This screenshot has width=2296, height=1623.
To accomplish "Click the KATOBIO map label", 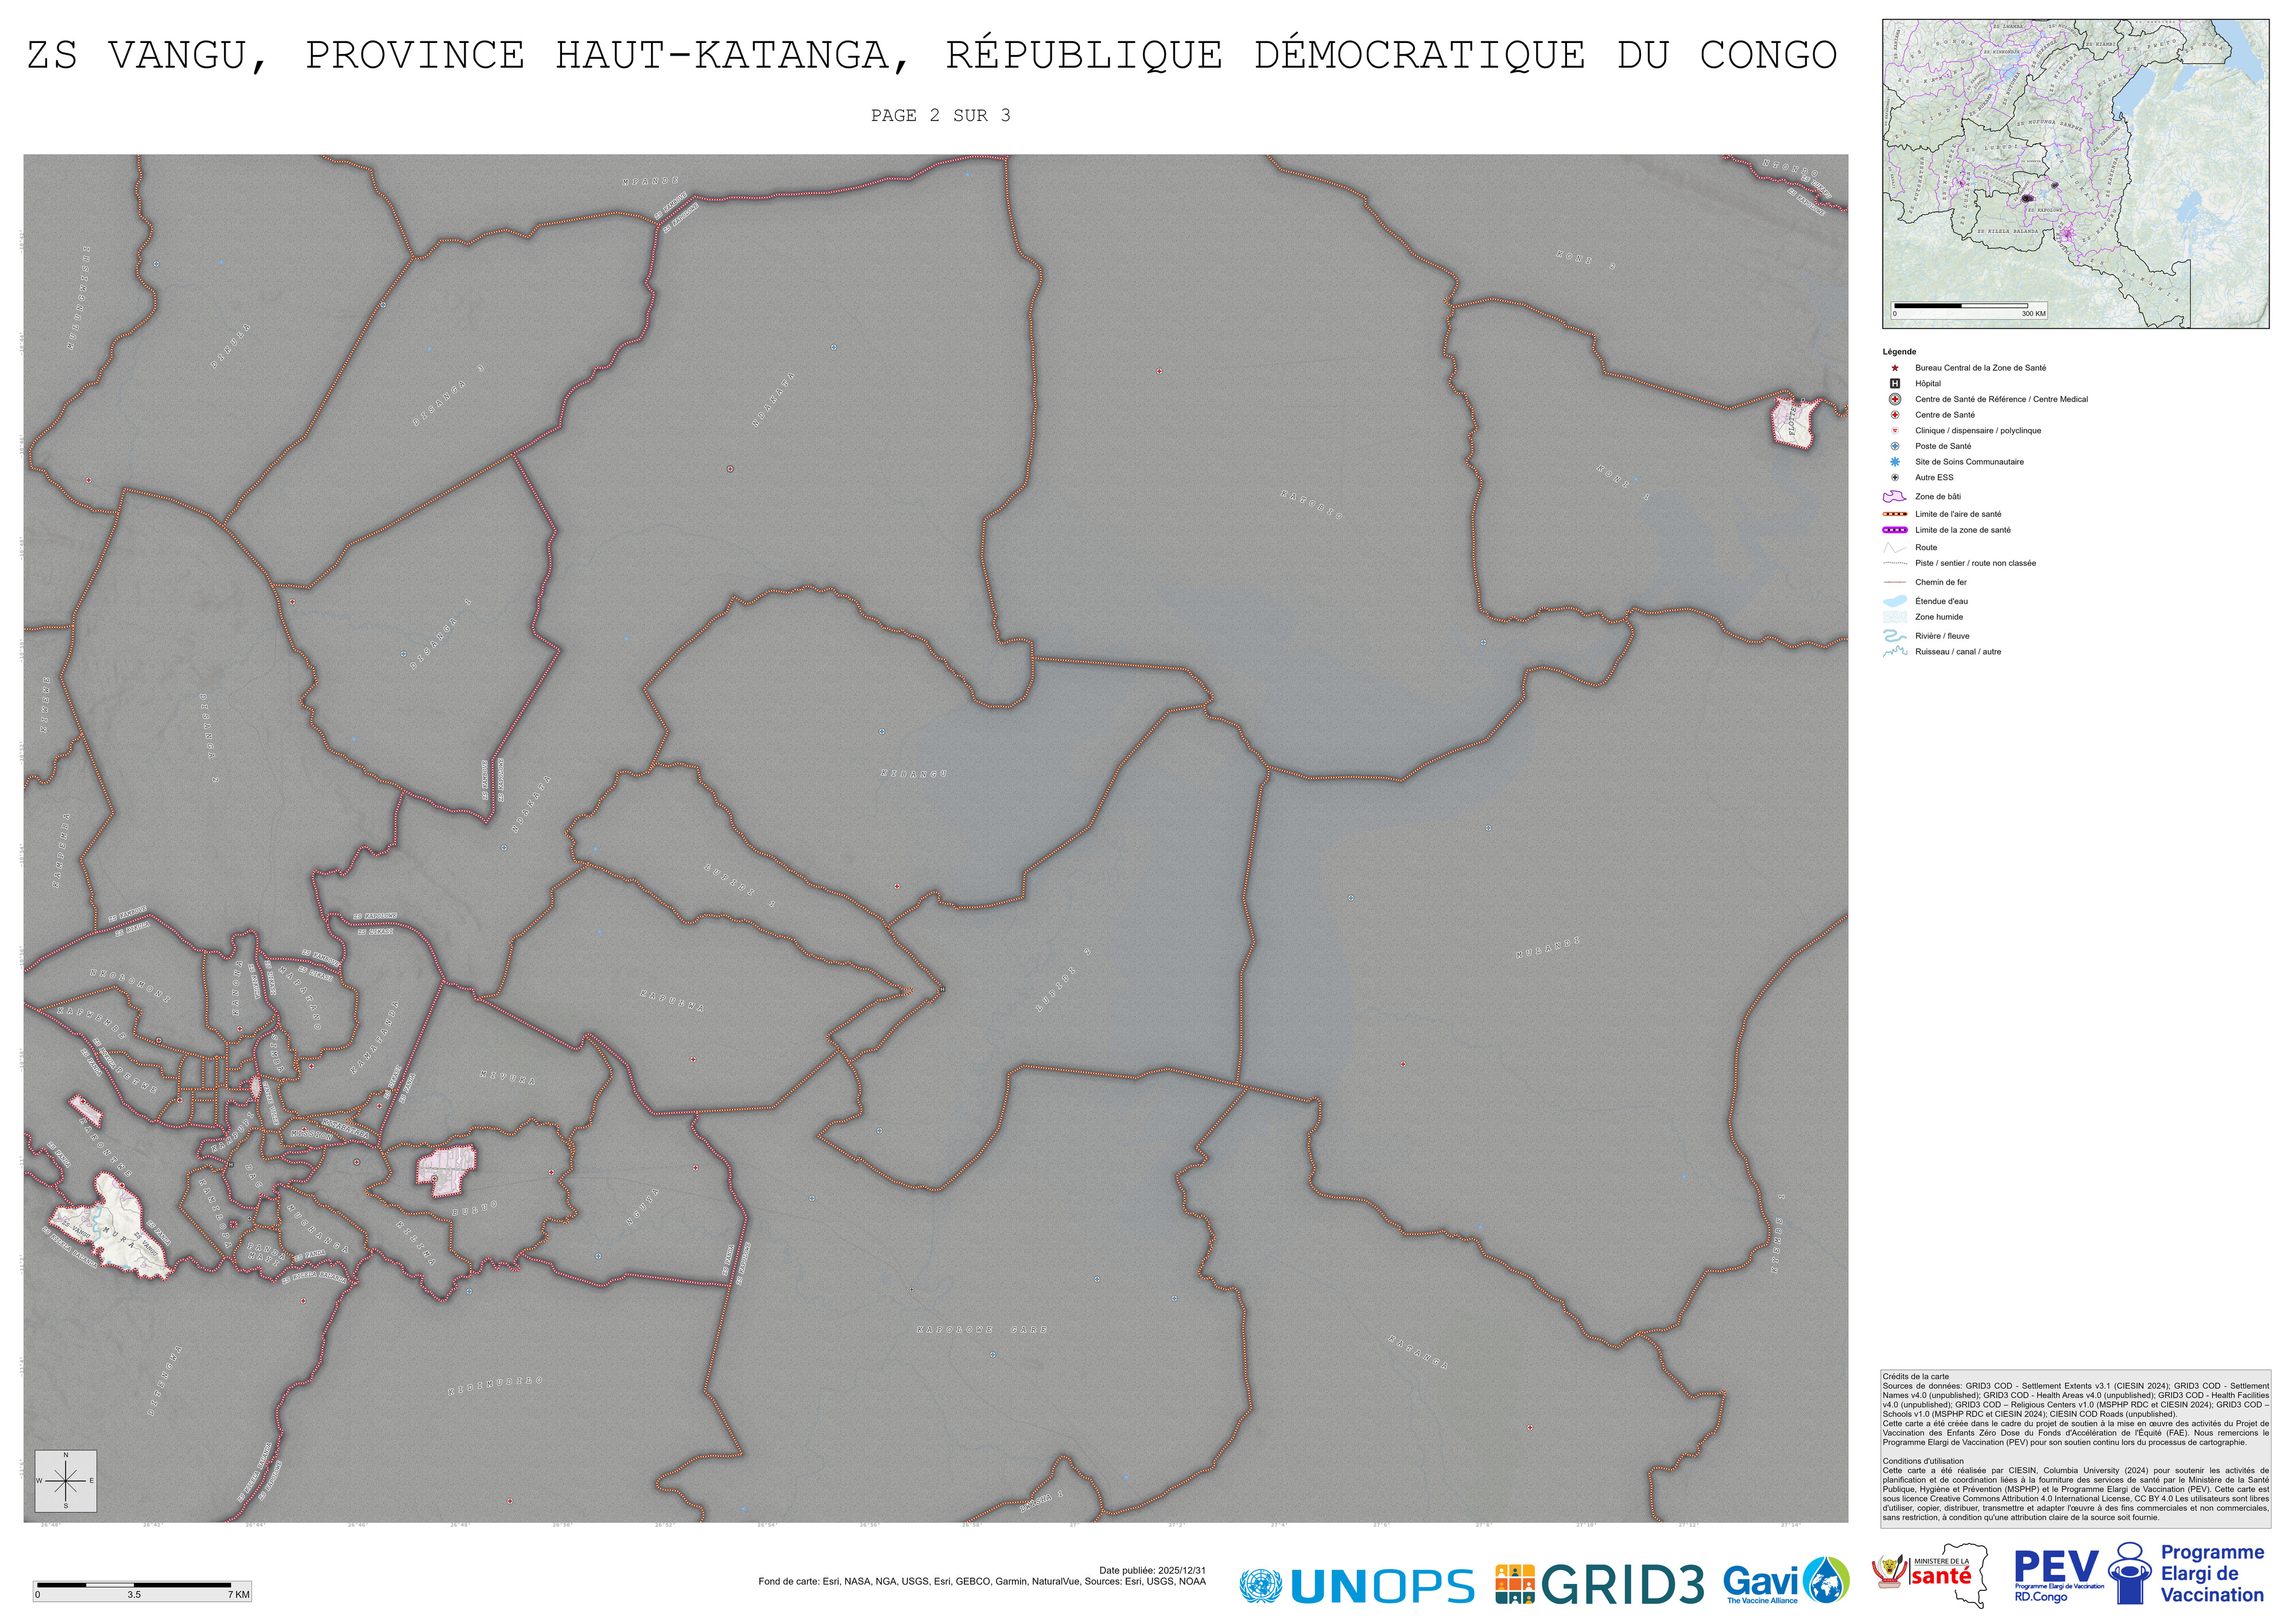I will click(1311, 505).
